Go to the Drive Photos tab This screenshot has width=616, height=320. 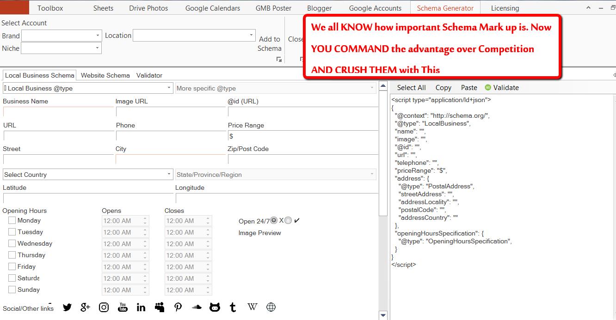click(149, 8)
